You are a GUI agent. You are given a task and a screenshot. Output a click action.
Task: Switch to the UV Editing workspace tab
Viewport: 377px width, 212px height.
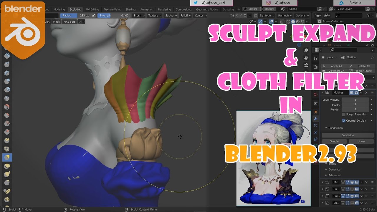click(x=92, y=9)
